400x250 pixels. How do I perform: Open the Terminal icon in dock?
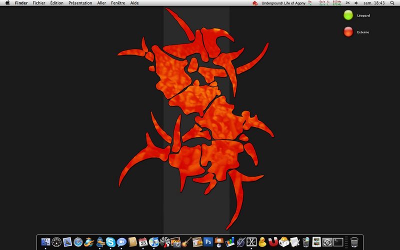pos(338,242)
